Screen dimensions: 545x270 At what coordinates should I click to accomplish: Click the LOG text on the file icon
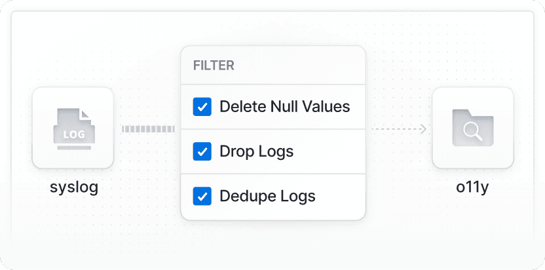click(73, 134)
